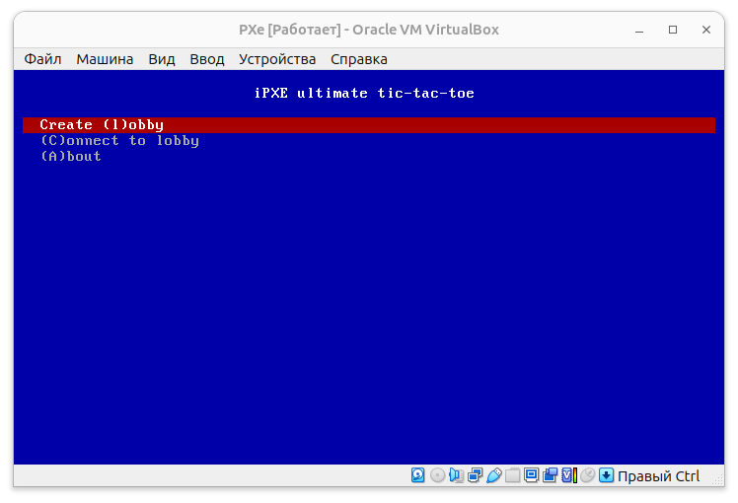The width and height of the screenshot is (738, 503).
Task: Click the mouse integration status icon
Action: coord(587,475)
